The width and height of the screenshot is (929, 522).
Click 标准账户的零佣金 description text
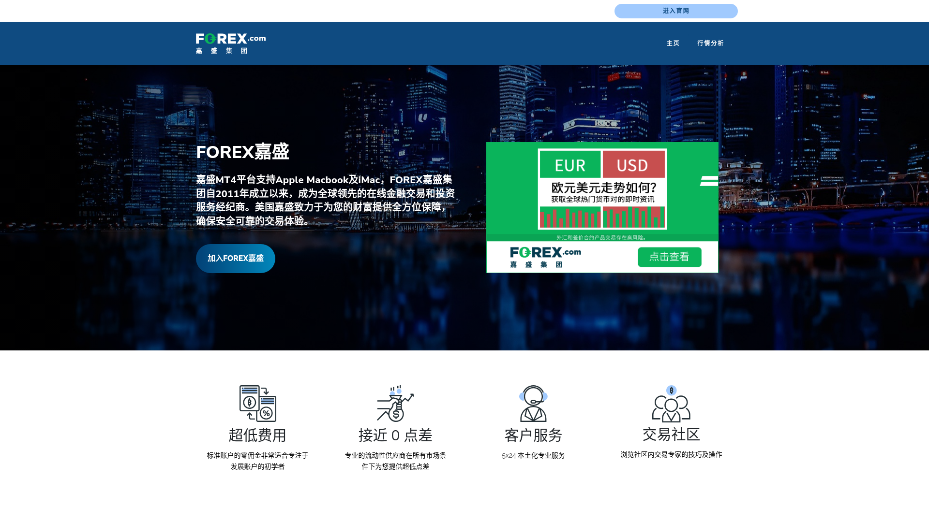(x=257, y=461)
